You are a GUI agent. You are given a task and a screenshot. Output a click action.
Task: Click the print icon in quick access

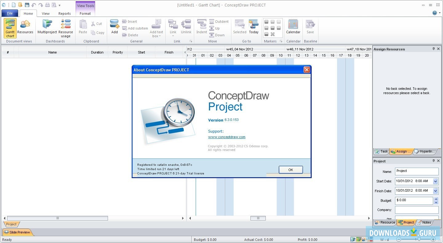(x=47, y=5)
